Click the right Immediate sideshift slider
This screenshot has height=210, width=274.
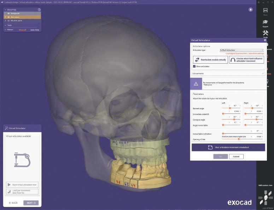click(x=253, y=114)
